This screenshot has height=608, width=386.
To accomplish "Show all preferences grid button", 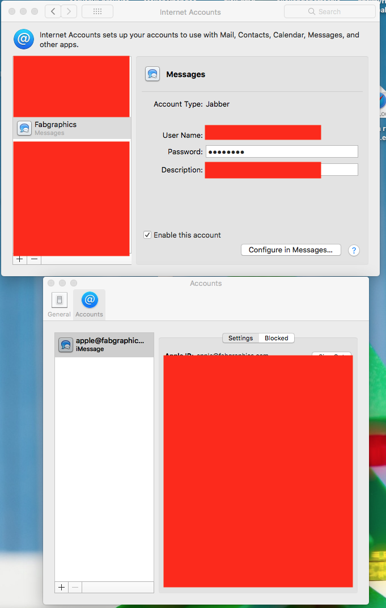I will (97, 12).
